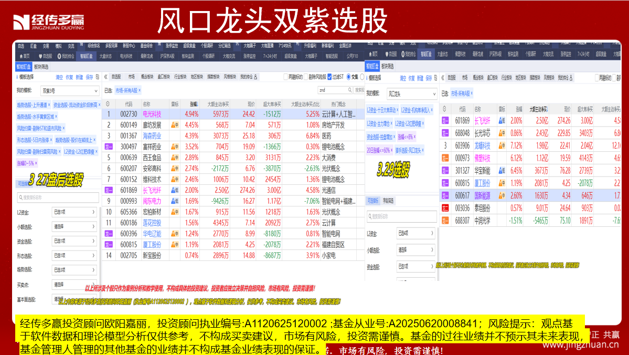Switch to the 板块筛选 tab in left panel
The height and width of the screenshot is (355, 629).
[41, 67]
